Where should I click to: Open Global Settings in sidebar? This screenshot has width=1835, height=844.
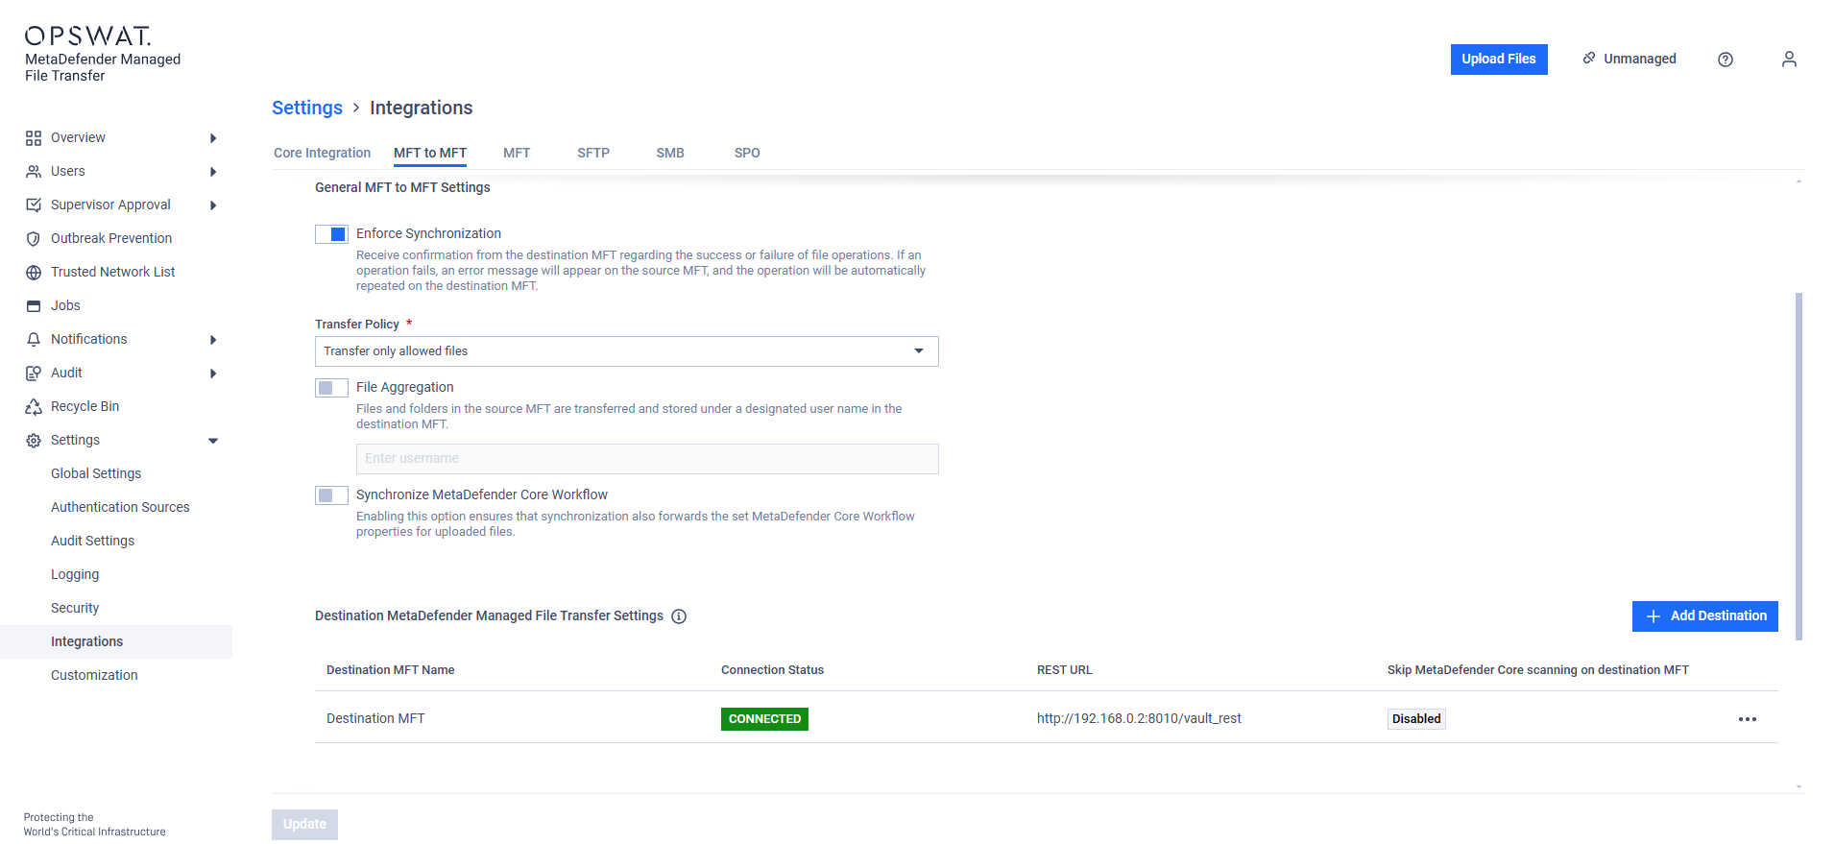click(96, 474)
